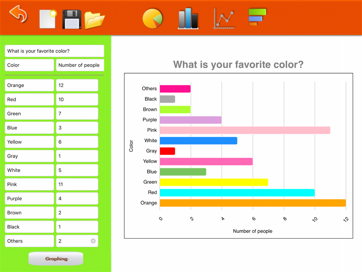The width and height of the screenshot is (362, 272).
Task: Switch to line graph type
Action: point(224,19)
